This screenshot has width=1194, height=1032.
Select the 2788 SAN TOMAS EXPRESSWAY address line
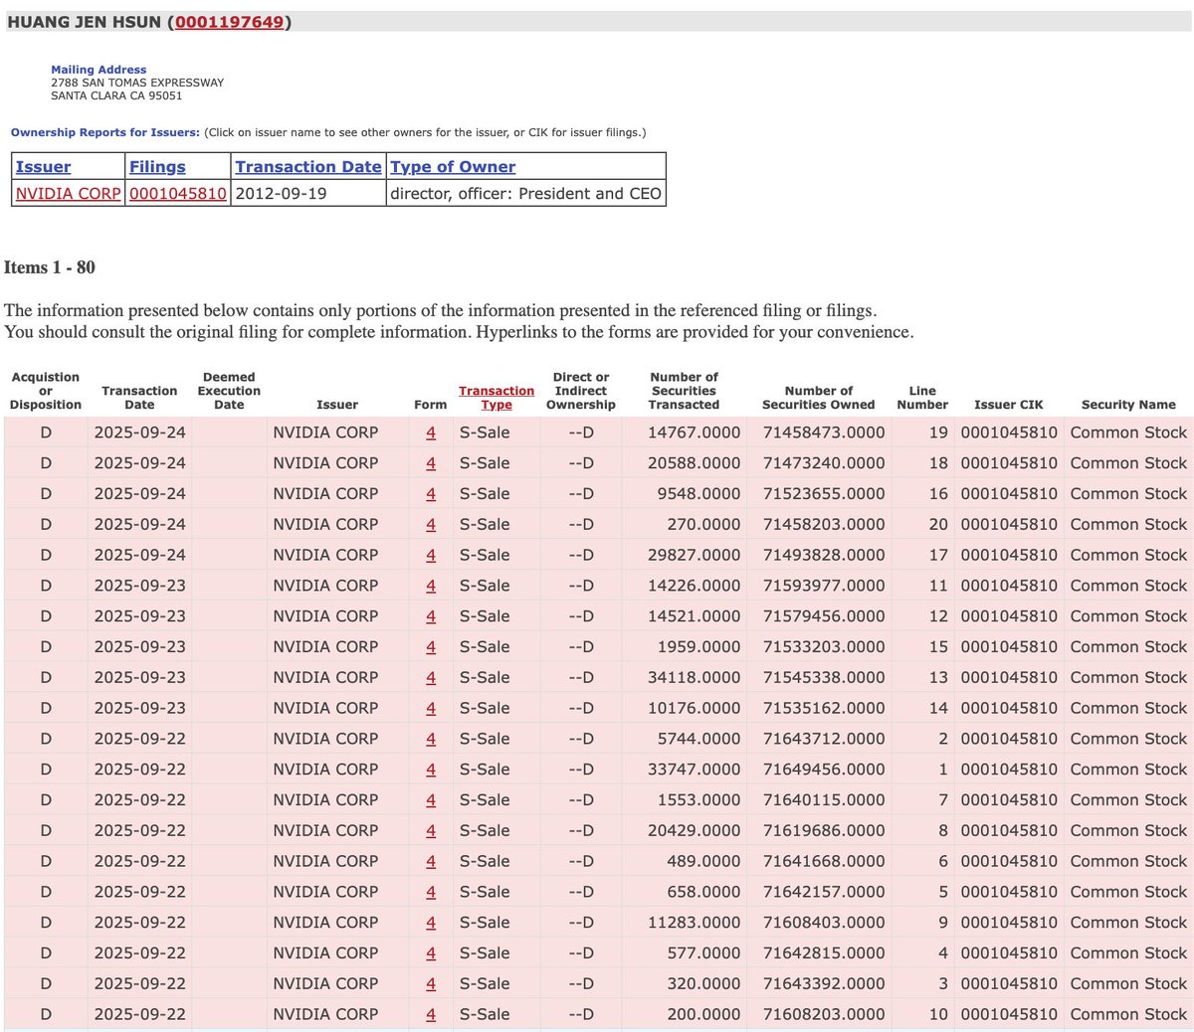137,83
